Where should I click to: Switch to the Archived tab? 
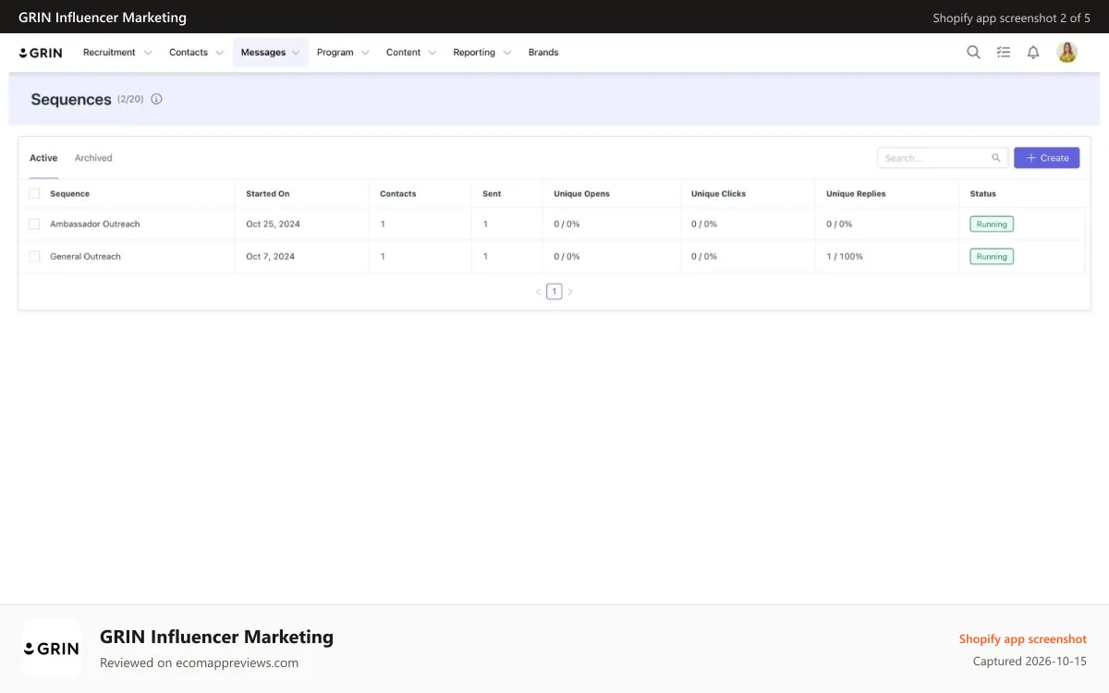pyautogui.click(x=93, y=158)
